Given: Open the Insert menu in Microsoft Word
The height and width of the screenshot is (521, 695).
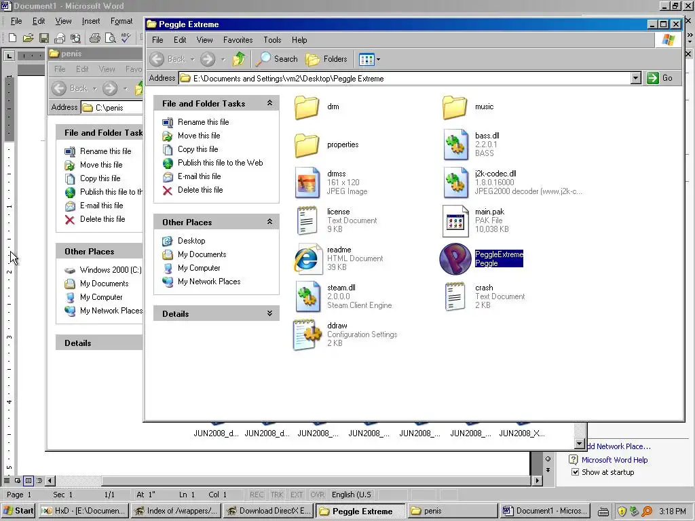Looking at the screenshot, I should point(90,21).
